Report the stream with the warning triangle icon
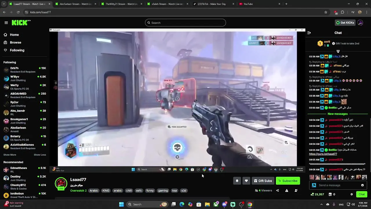Viewport: 371px width, 209px height. coord(287,191)
